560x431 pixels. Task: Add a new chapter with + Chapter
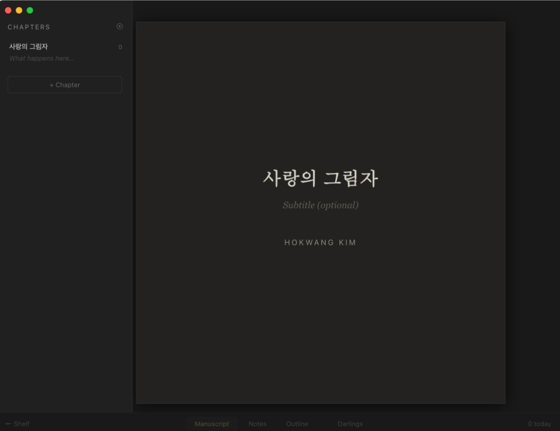coord(65,85)
